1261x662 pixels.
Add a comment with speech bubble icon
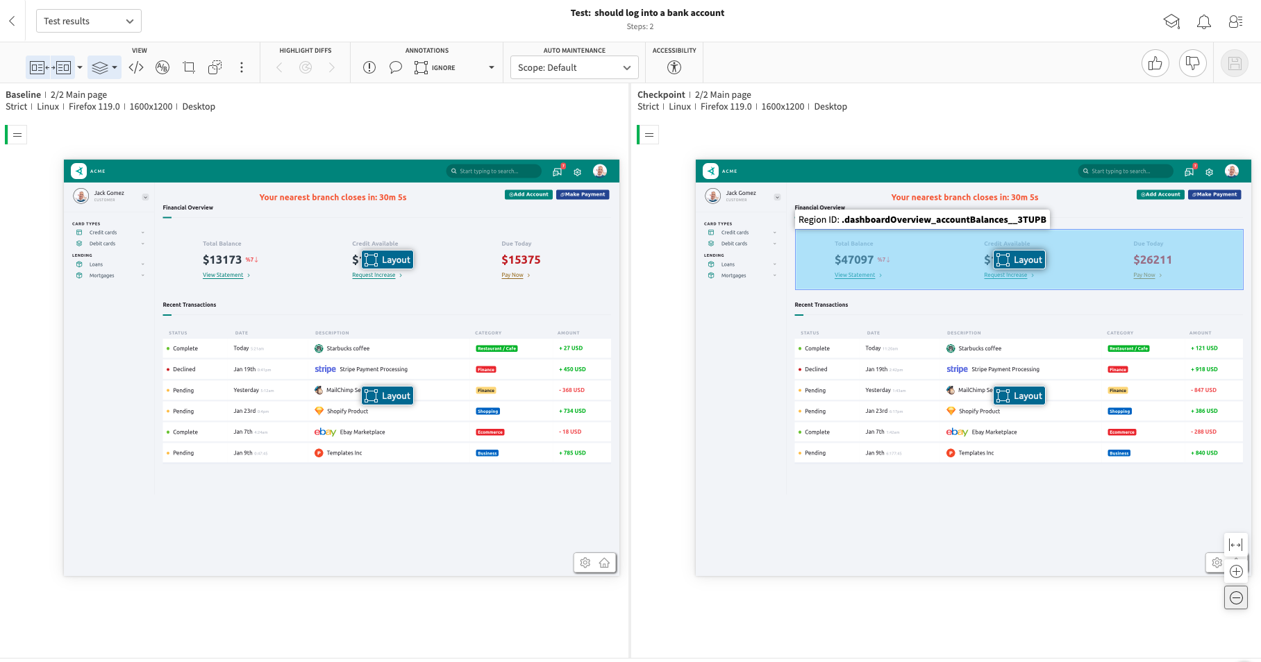click(x=395, y=67)
